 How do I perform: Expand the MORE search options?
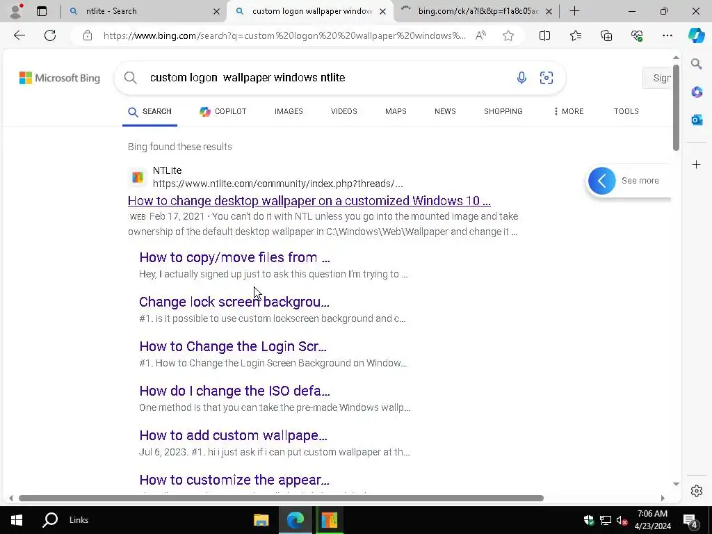tap(569, 111)
